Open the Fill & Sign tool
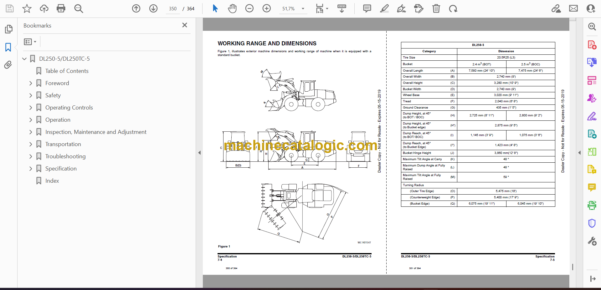Screen dimensions: 601x290 coord(592,116)
